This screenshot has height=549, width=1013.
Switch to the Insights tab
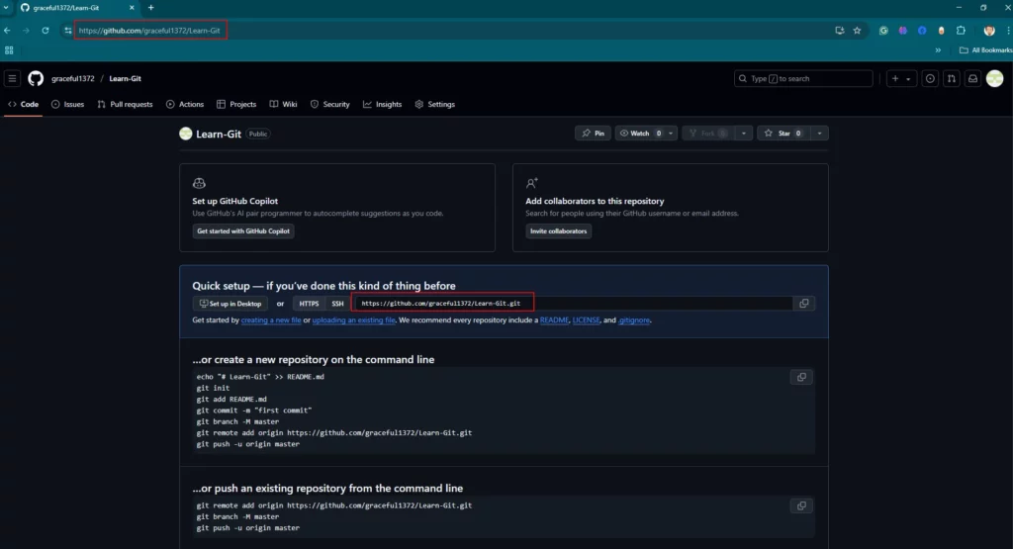(x=383, y=104)
